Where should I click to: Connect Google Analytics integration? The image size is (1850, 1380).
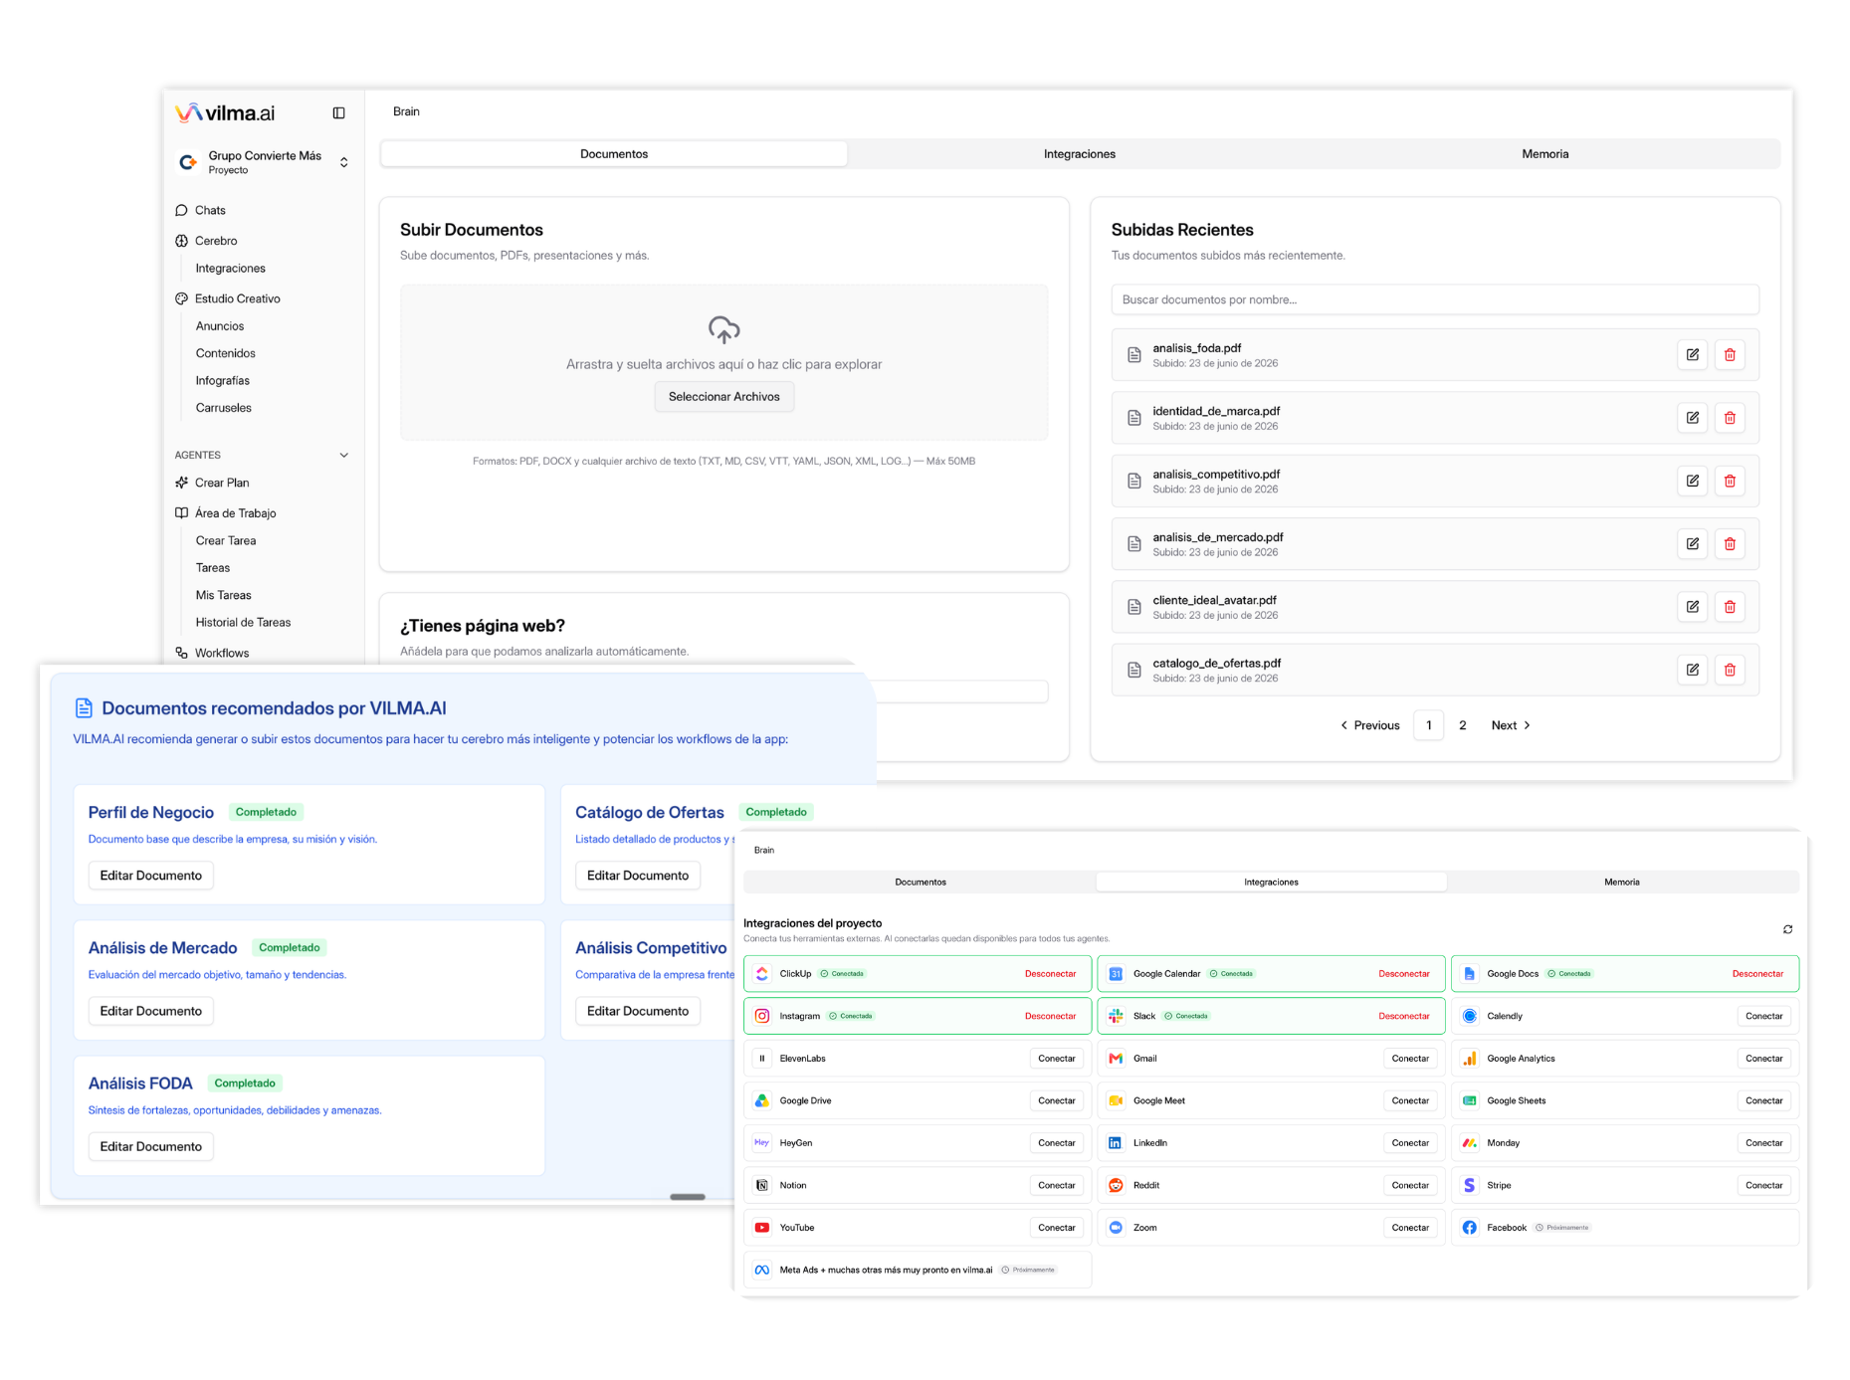[1764, 1059]
